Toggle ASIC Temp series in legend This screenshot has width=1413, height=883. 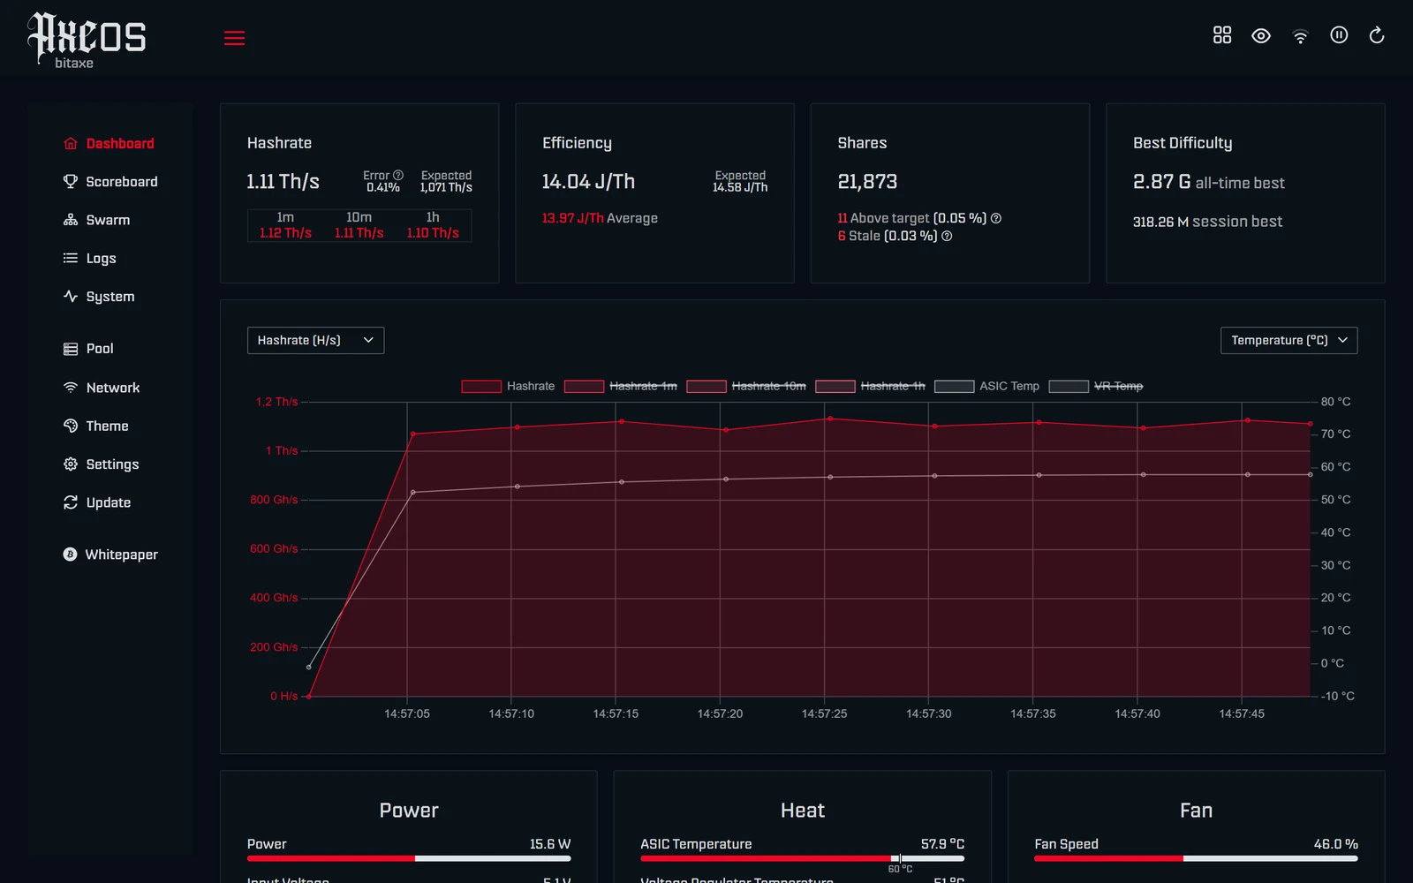pos(986,386)
